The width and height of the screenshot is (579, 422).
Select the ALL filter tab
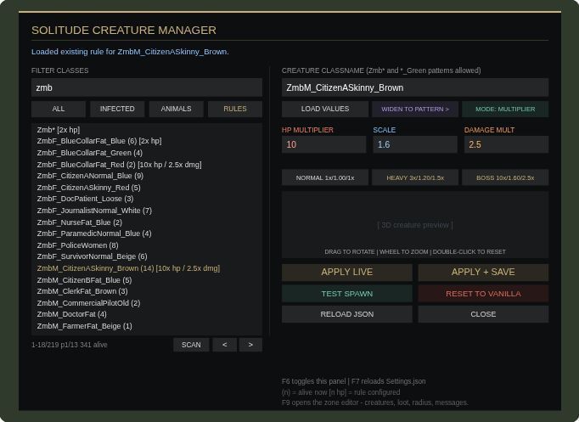(x=59, y=109)
